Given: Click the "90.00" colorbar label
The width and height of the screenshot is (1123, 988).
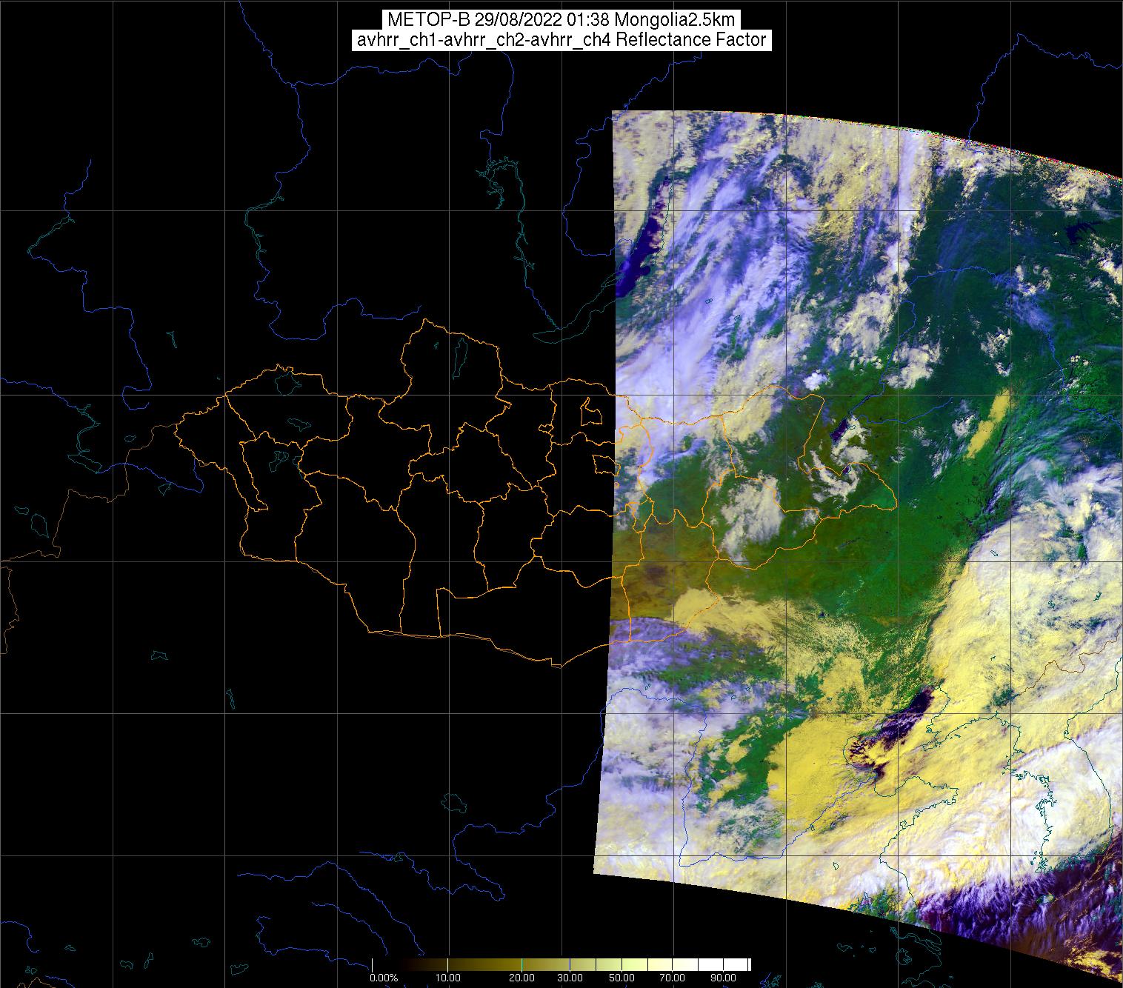Looking at the screenshot, I should point(723,978).
